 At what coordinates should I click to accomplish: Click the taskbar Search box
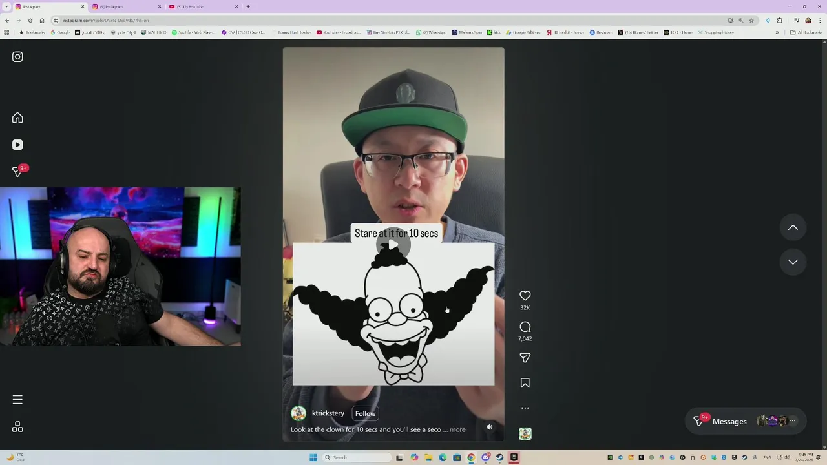tap(357, 457)
